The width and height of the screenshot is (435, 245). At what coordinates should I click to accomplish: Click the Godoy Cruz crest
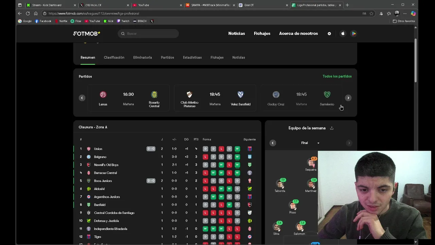coord(276,95)
